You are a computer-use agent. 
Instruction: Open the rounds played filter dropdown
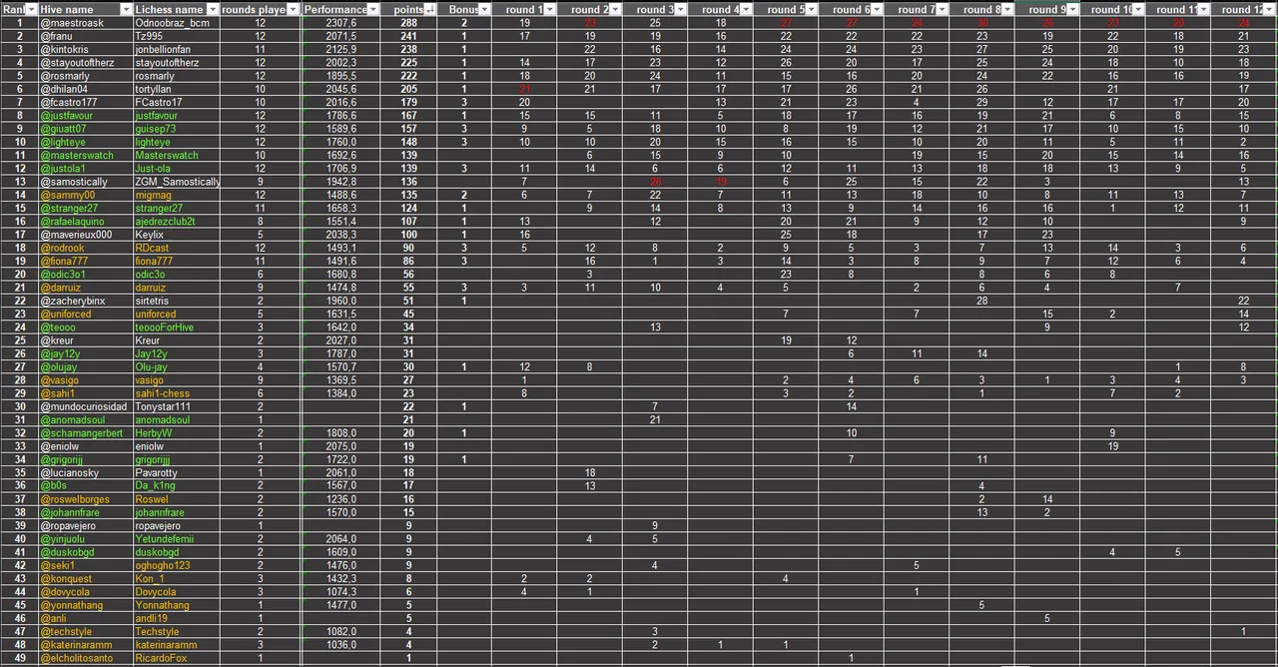click(x=293, y=9)
